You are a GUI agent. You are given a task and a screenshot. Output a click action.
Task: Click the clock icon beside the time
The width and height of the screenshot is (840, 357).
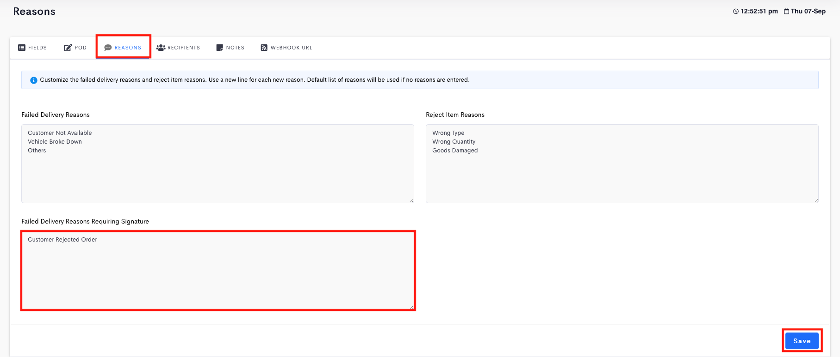pos(736,12)
